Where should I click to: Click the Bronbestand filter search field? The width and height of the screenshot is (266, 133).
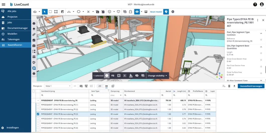click(x=142, y=95)
